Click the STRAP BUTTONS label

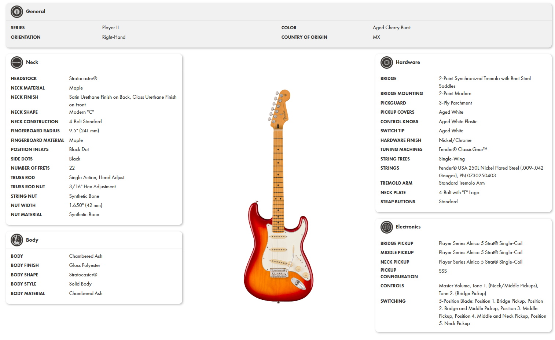398,202
